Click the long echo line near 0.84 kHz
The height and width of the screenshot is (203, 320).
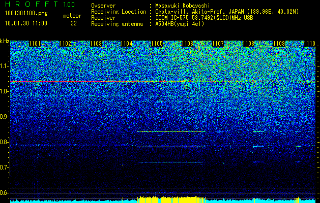tap(171, 132)
